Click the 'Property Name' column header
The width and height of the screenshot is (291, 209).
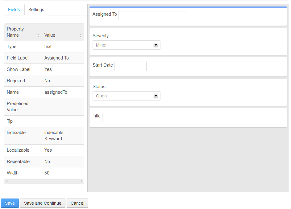click(x=23, y=32)
